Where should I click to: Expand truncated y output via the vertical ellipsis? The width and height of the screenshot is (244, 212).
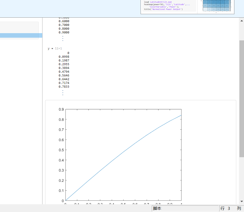point(63,92)
